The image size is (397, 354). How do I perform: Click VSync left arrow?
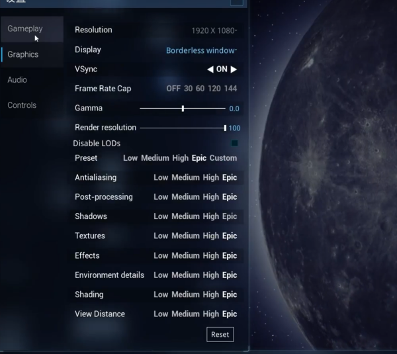pyautogui.click(x=210, y=69)
